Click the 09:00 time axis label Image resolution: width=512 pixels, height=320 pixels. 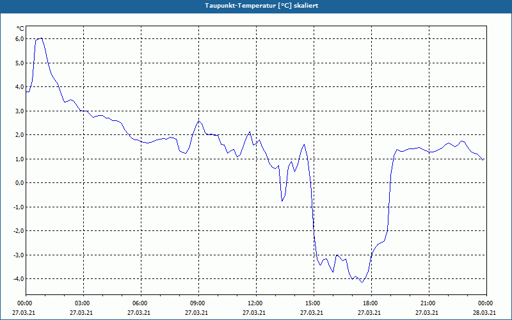197,303
